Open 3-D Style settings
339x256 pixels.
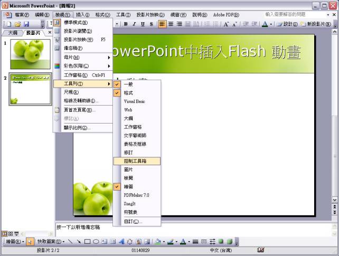pyautogui.click(x=230, y=242)
